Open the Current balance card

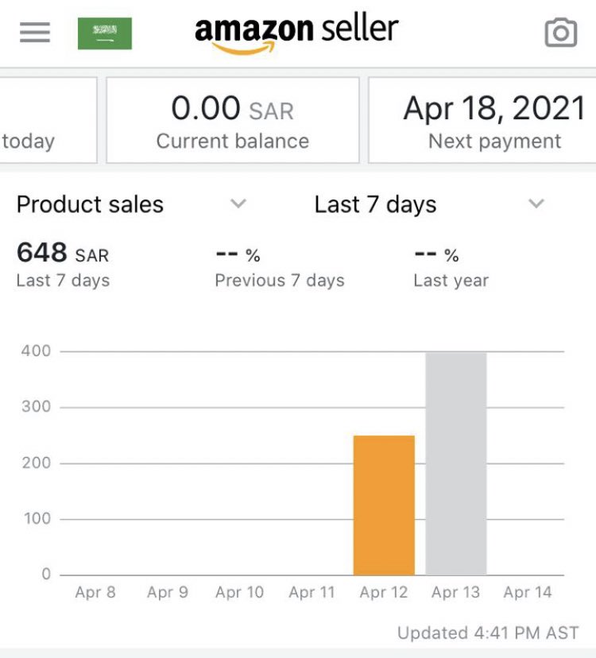click(x=233, y=121)
